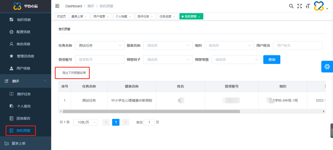Close the 量表上架 tab
This screenshot has height=150, width=333.
click(86, 17)
